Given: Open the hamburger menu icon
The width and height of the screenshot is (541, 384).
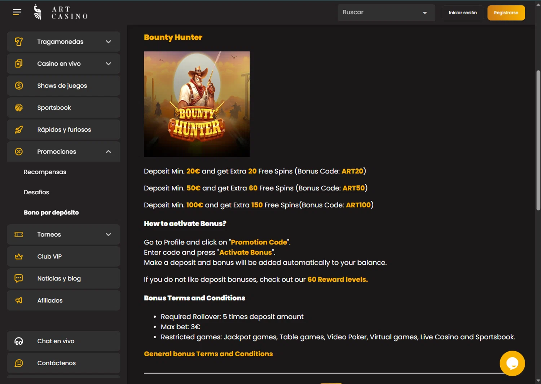Looking at the screenshot, I should tap(17, 12).
